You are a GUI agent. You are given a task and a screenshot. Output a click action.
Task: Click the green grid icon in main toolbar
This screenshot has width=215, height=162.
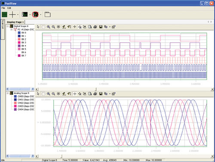click(x=4, y=15)
